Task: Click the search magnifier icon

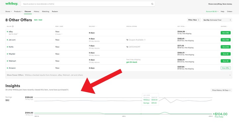Action: click(x=152, y=4)
